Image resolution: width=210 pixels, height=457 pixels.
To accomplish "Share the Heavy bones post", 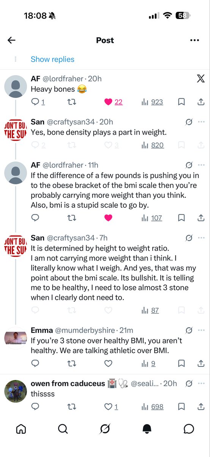I will tap(201, 102).
